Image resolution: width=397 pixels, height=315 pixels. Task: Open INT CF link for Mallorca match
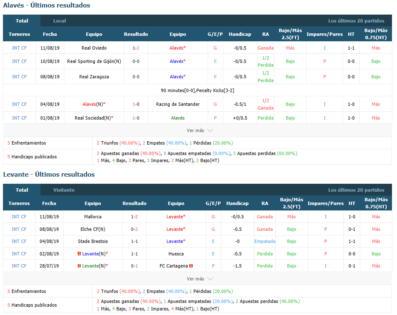pos(19,217)
